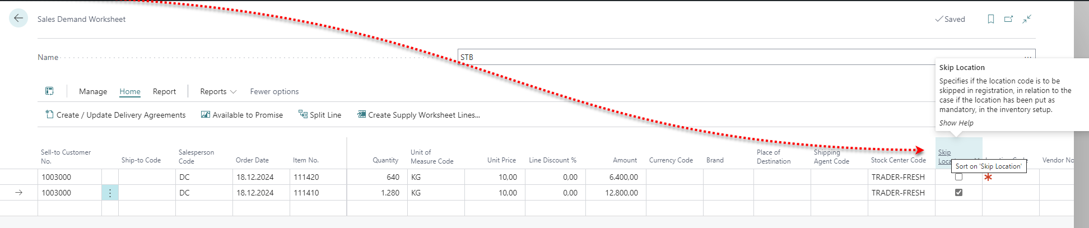This screenshot has width=1089, height=228.
Task: Click the analysis mode icon left of Manage
Action: click(x=49, y=91)
